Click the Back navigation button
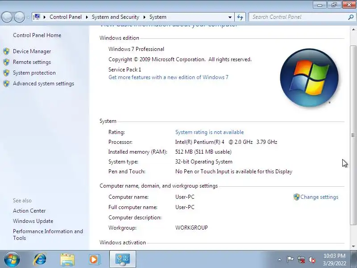This screenshot has width=357, height=268. point(7,17)
